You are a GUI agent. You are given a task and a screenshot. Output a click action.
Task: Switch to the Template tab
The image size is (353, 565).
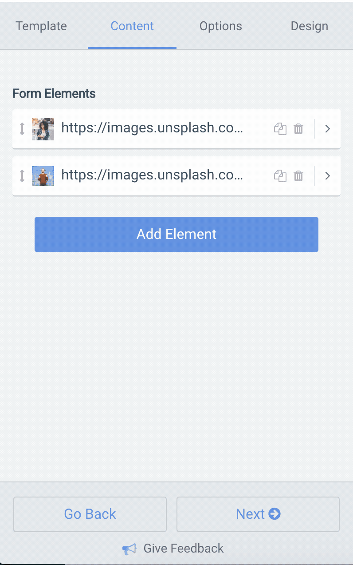click(41, 26)
